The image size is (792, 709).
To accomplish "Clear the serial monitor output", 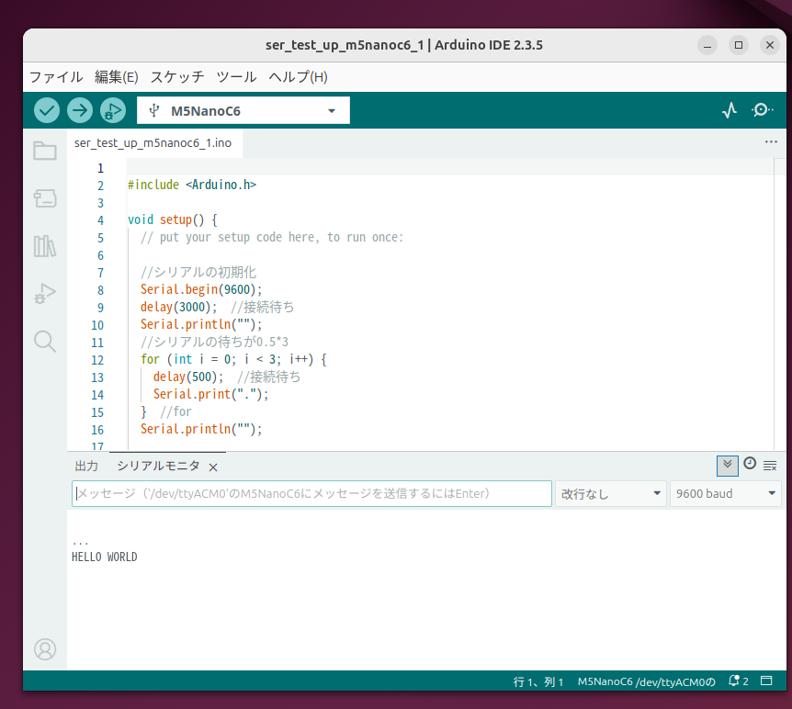I will click(772, 466).
